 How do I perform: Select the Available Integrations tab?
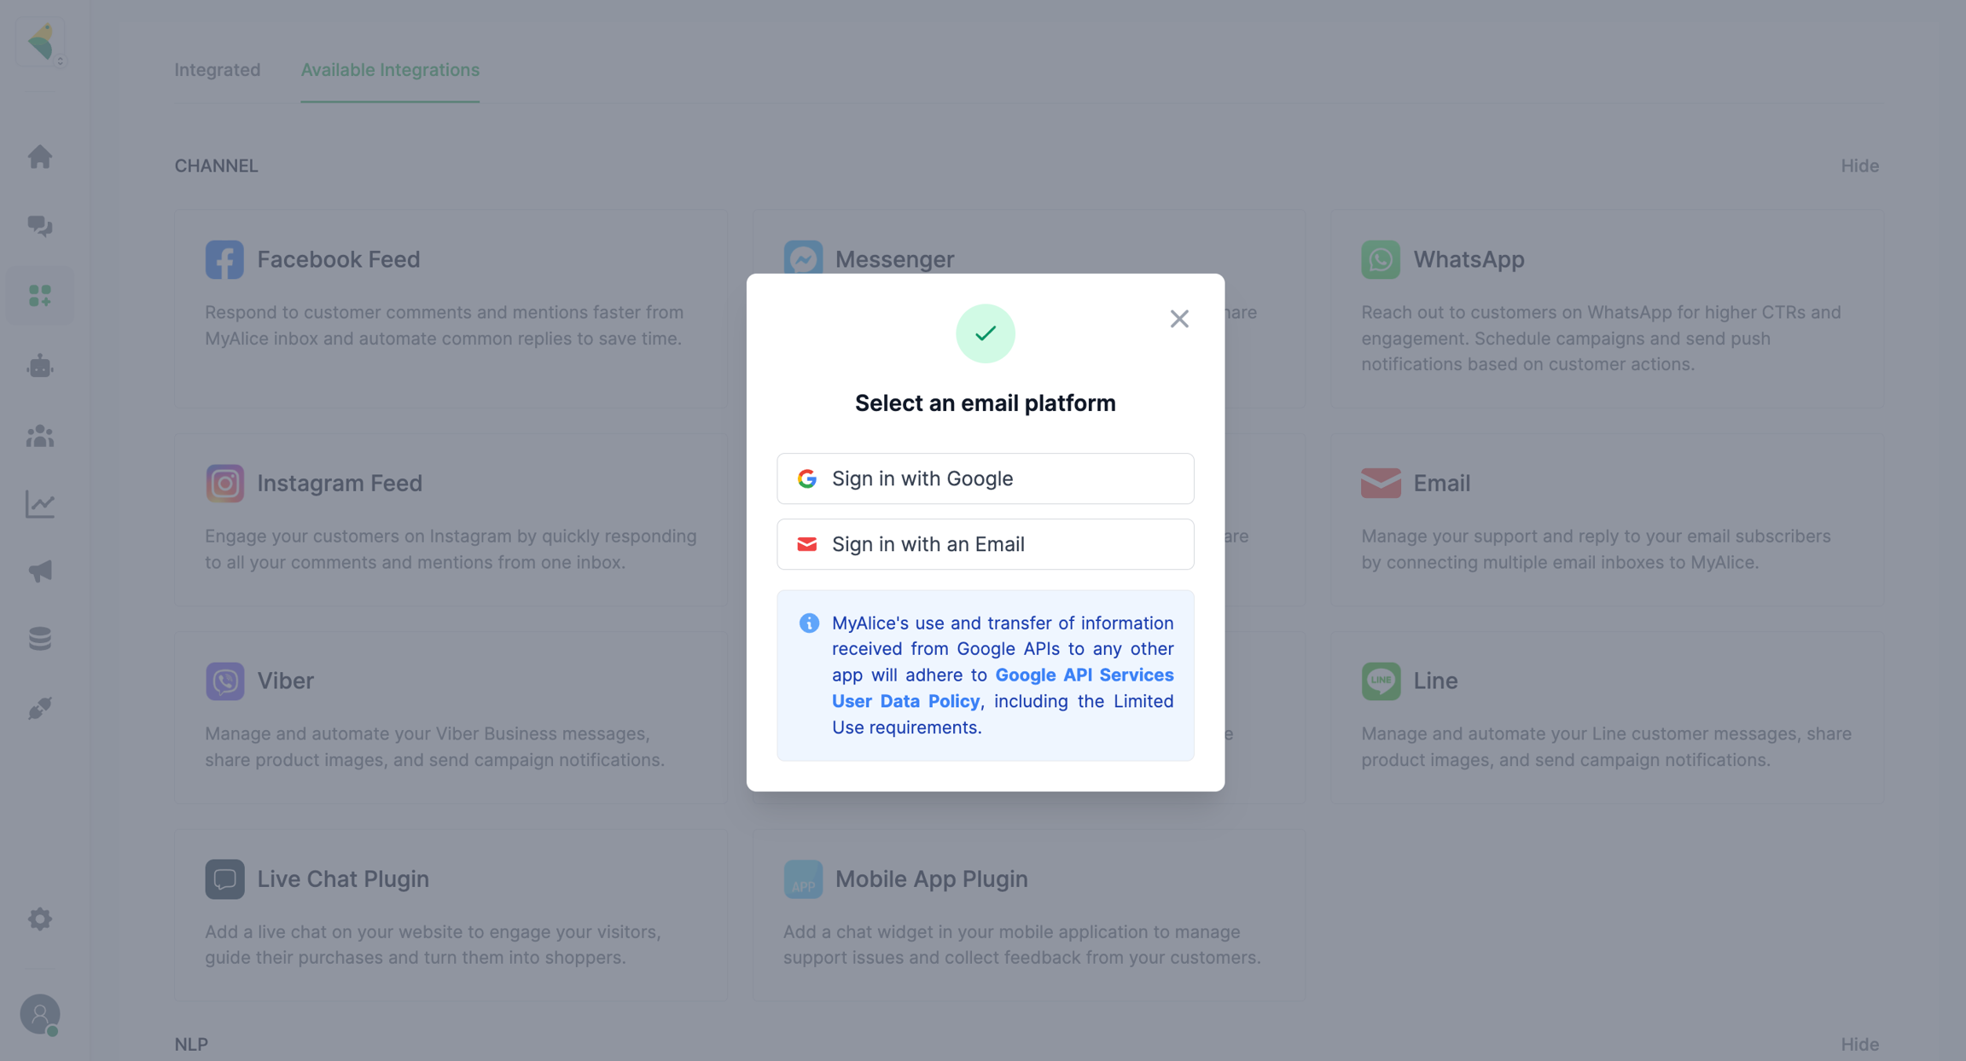tap(390, 70)
